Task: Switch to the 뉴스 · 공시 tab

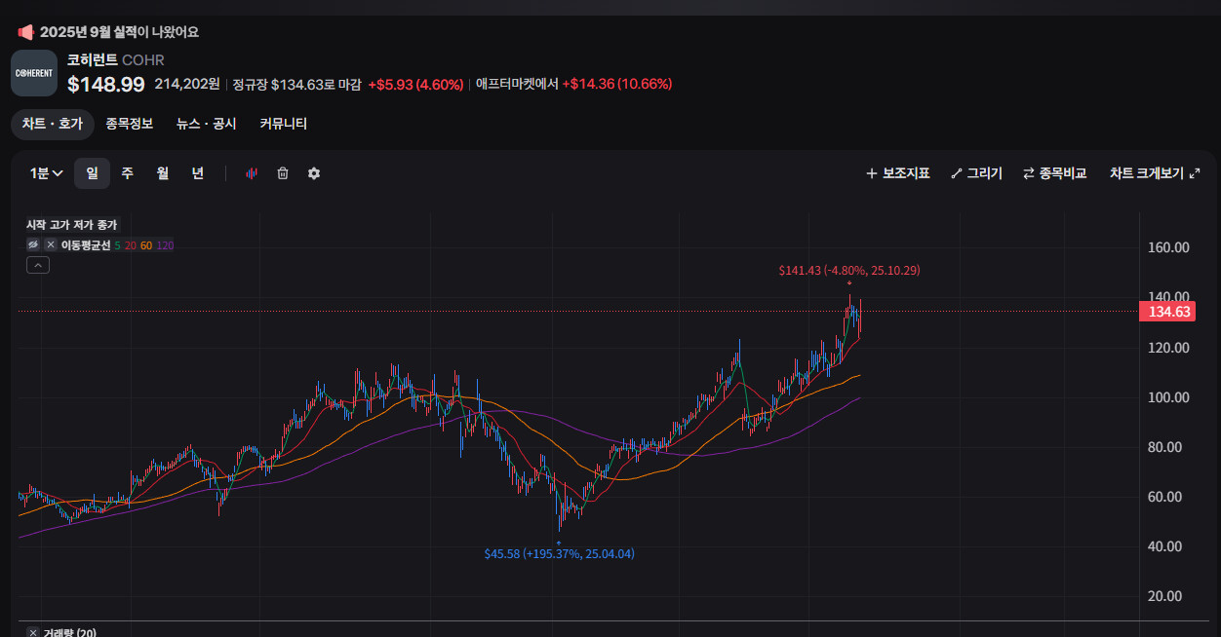Action: (206, 124)
